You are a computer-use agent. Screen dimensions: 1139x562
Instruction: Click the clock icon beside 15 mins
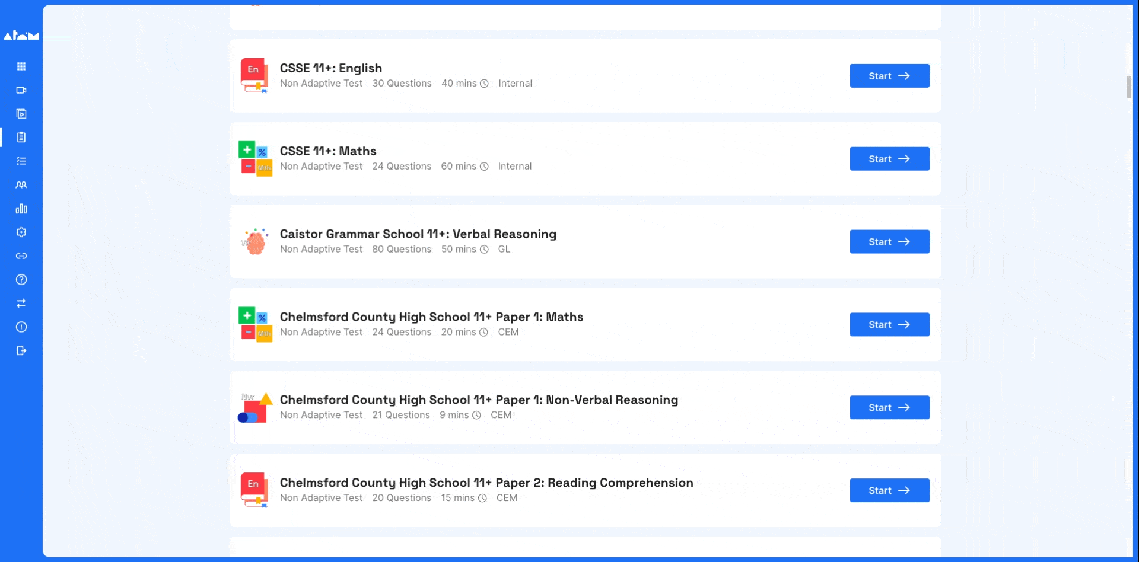click(x=482, y=499)
